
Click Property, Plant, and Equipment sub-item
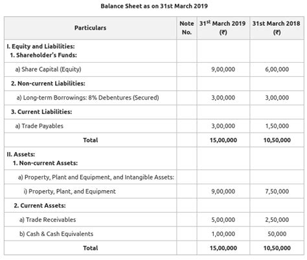[x=70, y=191]
